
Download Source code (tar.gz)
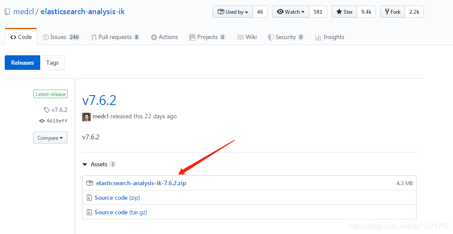(121, 212)
